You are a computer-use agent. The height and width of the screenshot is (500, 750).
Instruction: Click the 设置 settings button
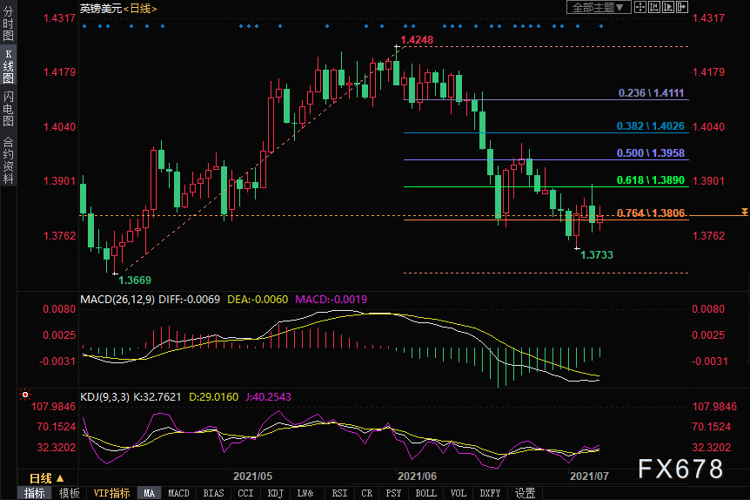pyautogui.click(x=525, y=493)
